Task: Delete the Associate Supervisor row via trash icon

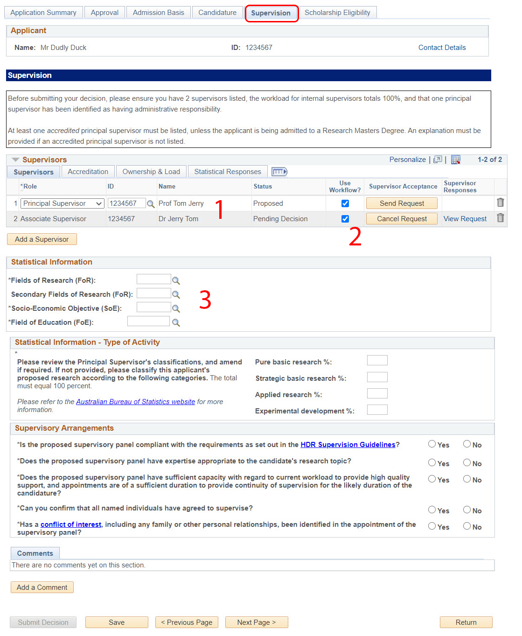Action: pos(500,218)
